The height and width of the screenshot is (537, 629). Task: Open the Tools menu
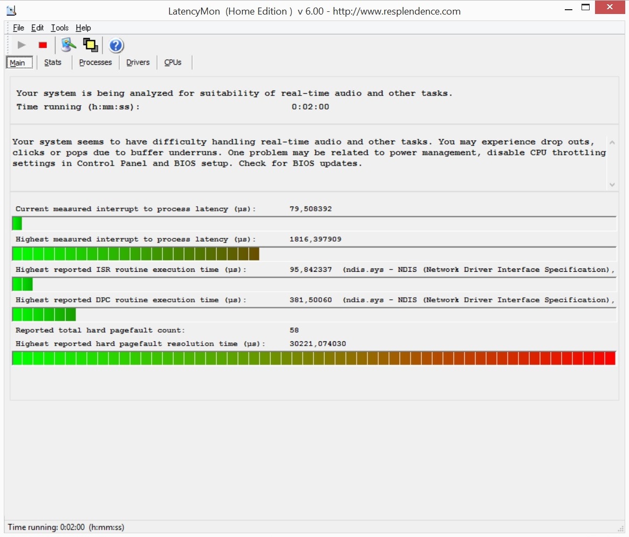pyautogui.click(x=60, y=27)
